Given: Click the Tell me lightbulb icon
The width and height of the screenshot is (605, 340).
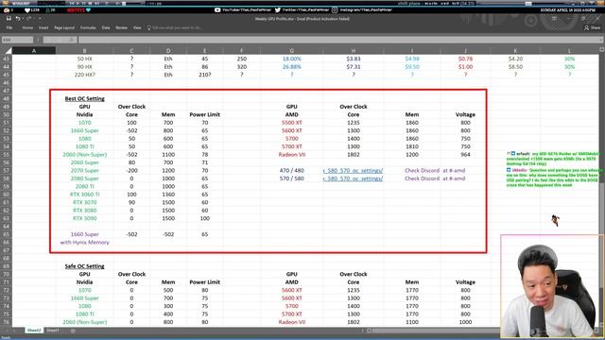Looking at the screenshot, I should point(149,27).
